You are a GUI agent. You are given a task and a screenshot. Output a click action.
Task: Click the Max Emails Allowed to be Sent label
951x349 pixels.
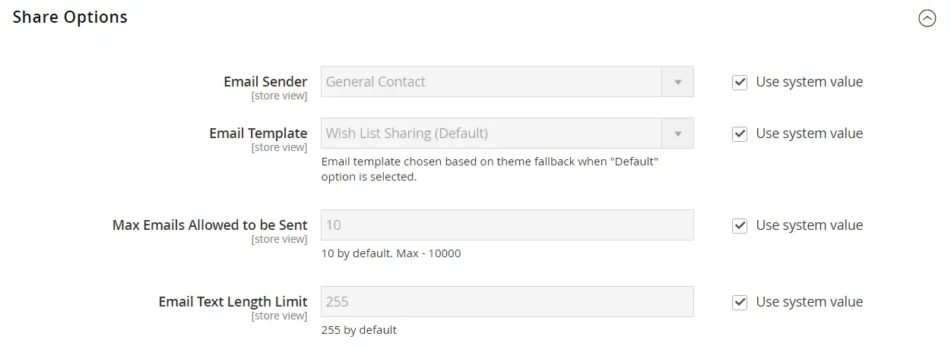(x=210, y=225)
